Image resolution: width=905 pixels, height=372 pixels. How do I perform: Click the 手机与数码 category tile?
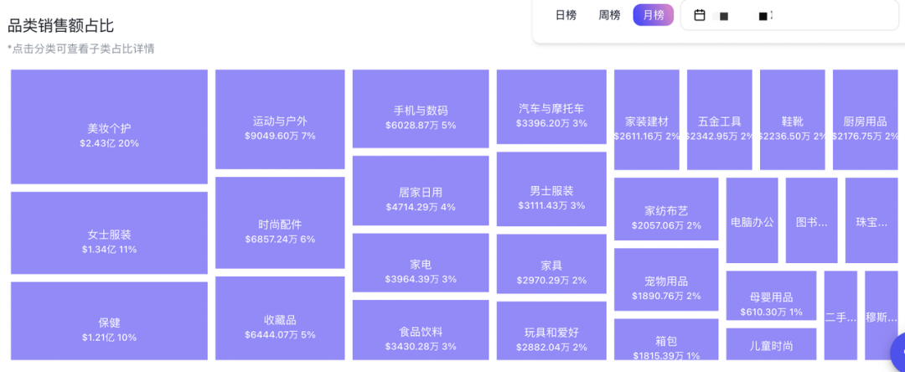421,109
